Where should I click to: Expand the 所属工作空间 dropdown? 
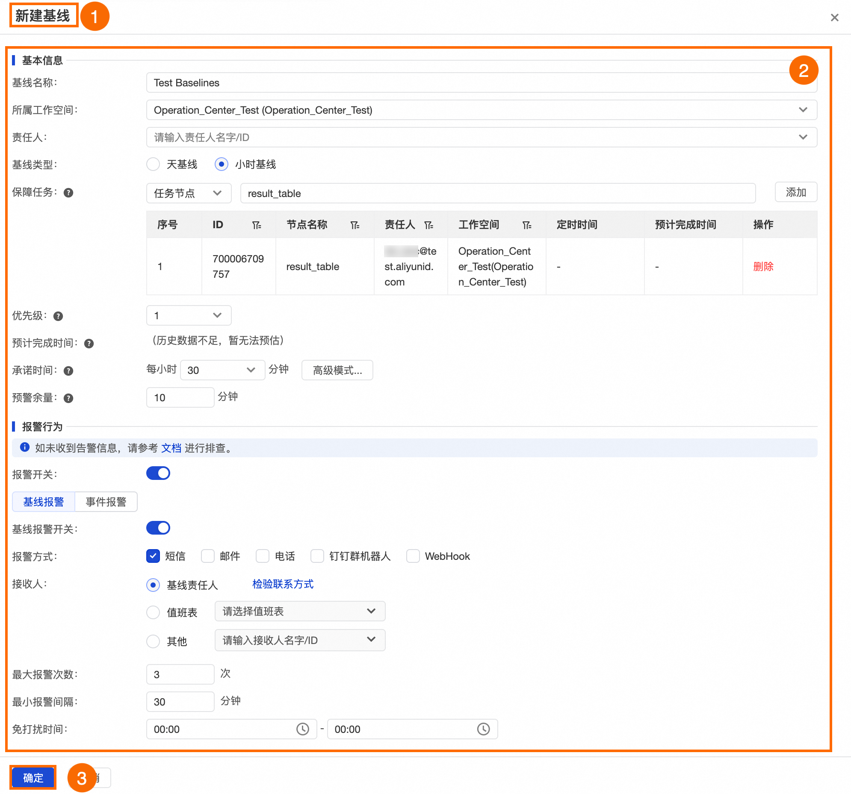[x=482, y=110]
